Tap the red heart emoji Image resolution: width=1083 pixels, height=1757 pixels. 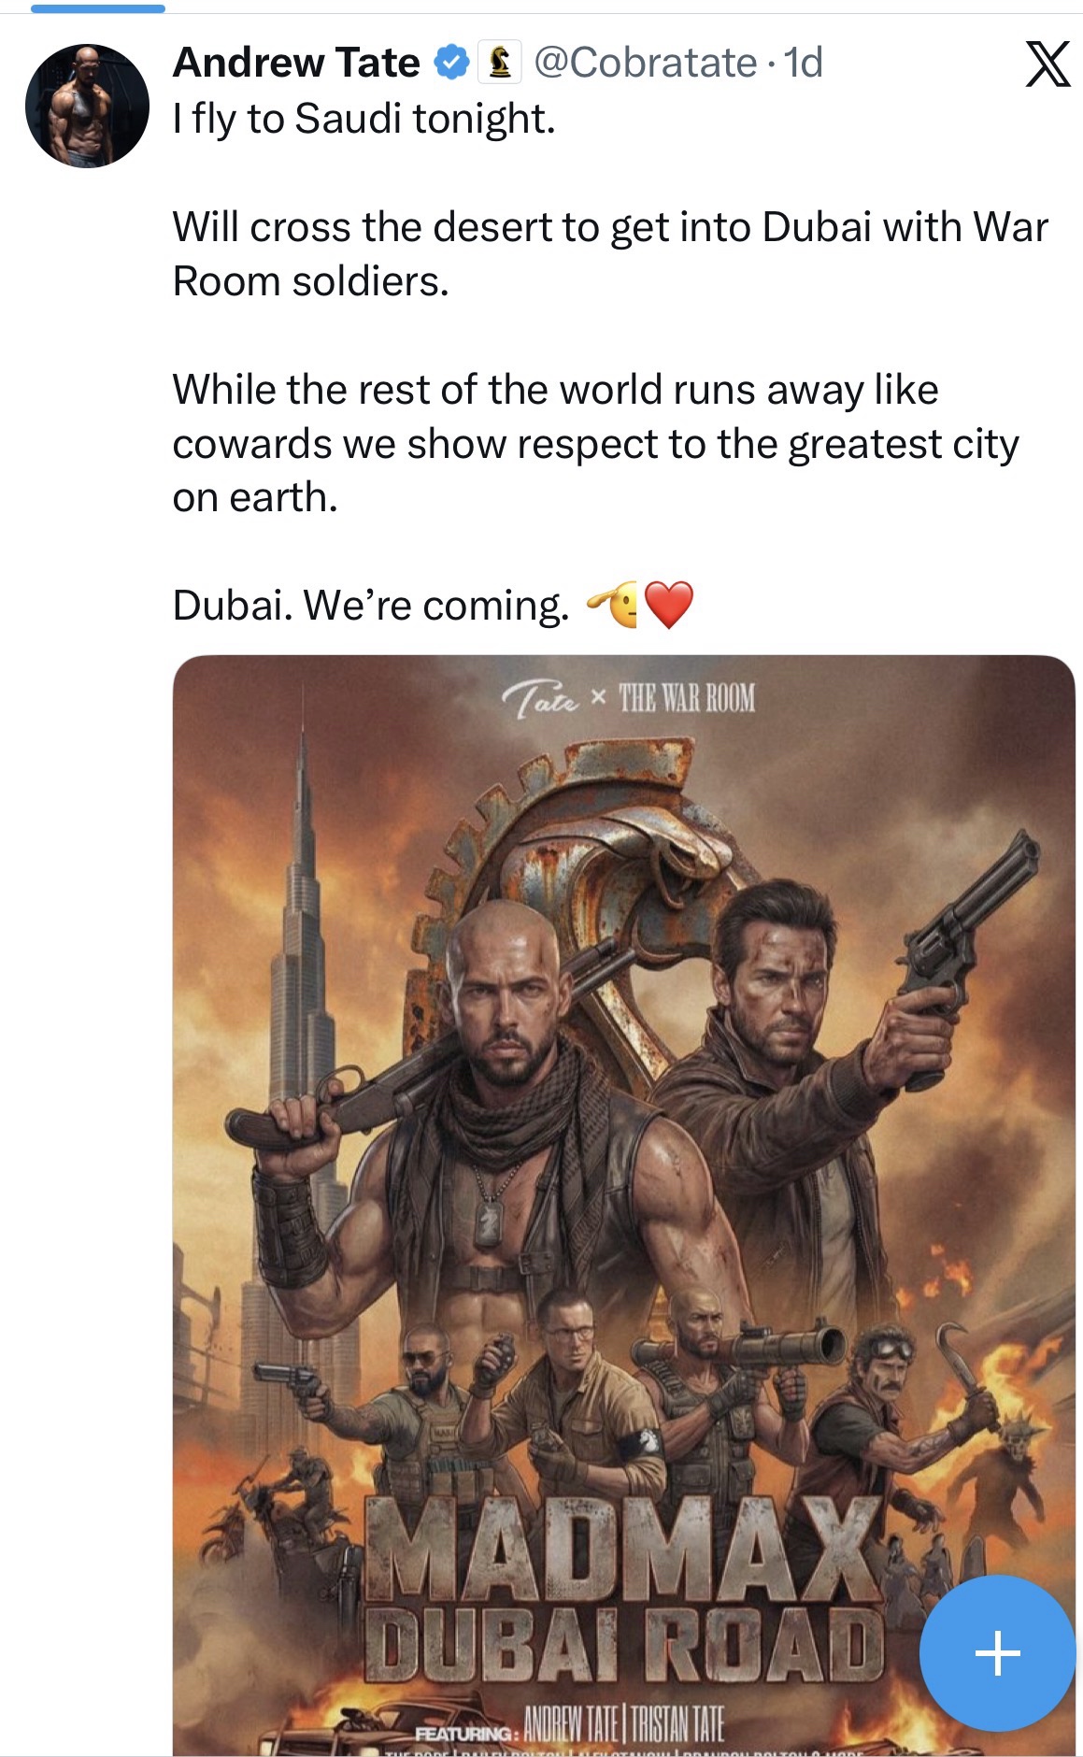(669, 605)
